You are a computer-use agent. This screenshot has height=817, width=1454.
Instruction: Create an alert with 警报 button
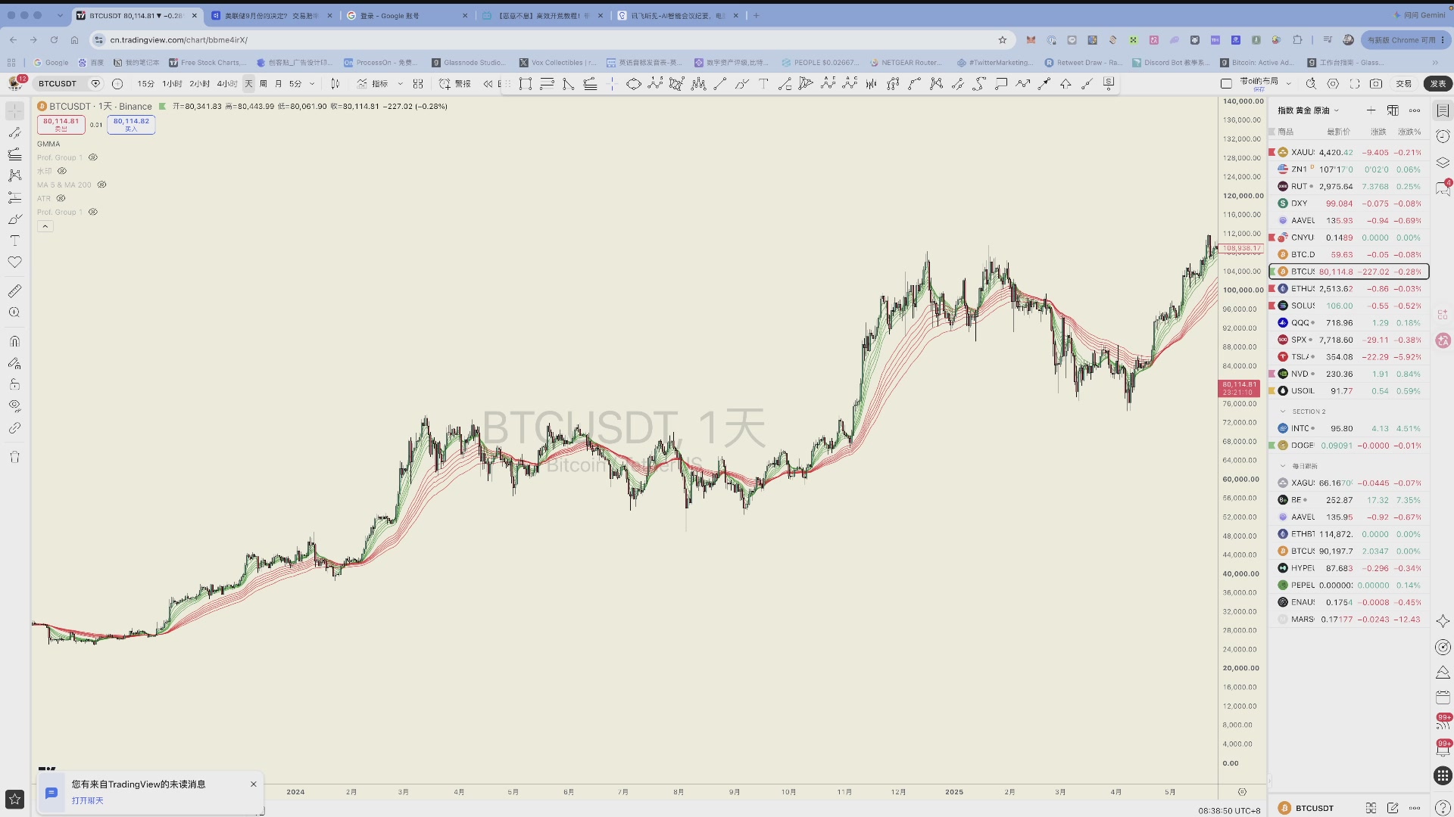(x=455, y=84)
